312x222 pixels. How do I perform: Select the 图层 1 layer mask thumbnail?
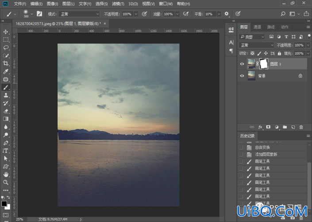[264, 64]
